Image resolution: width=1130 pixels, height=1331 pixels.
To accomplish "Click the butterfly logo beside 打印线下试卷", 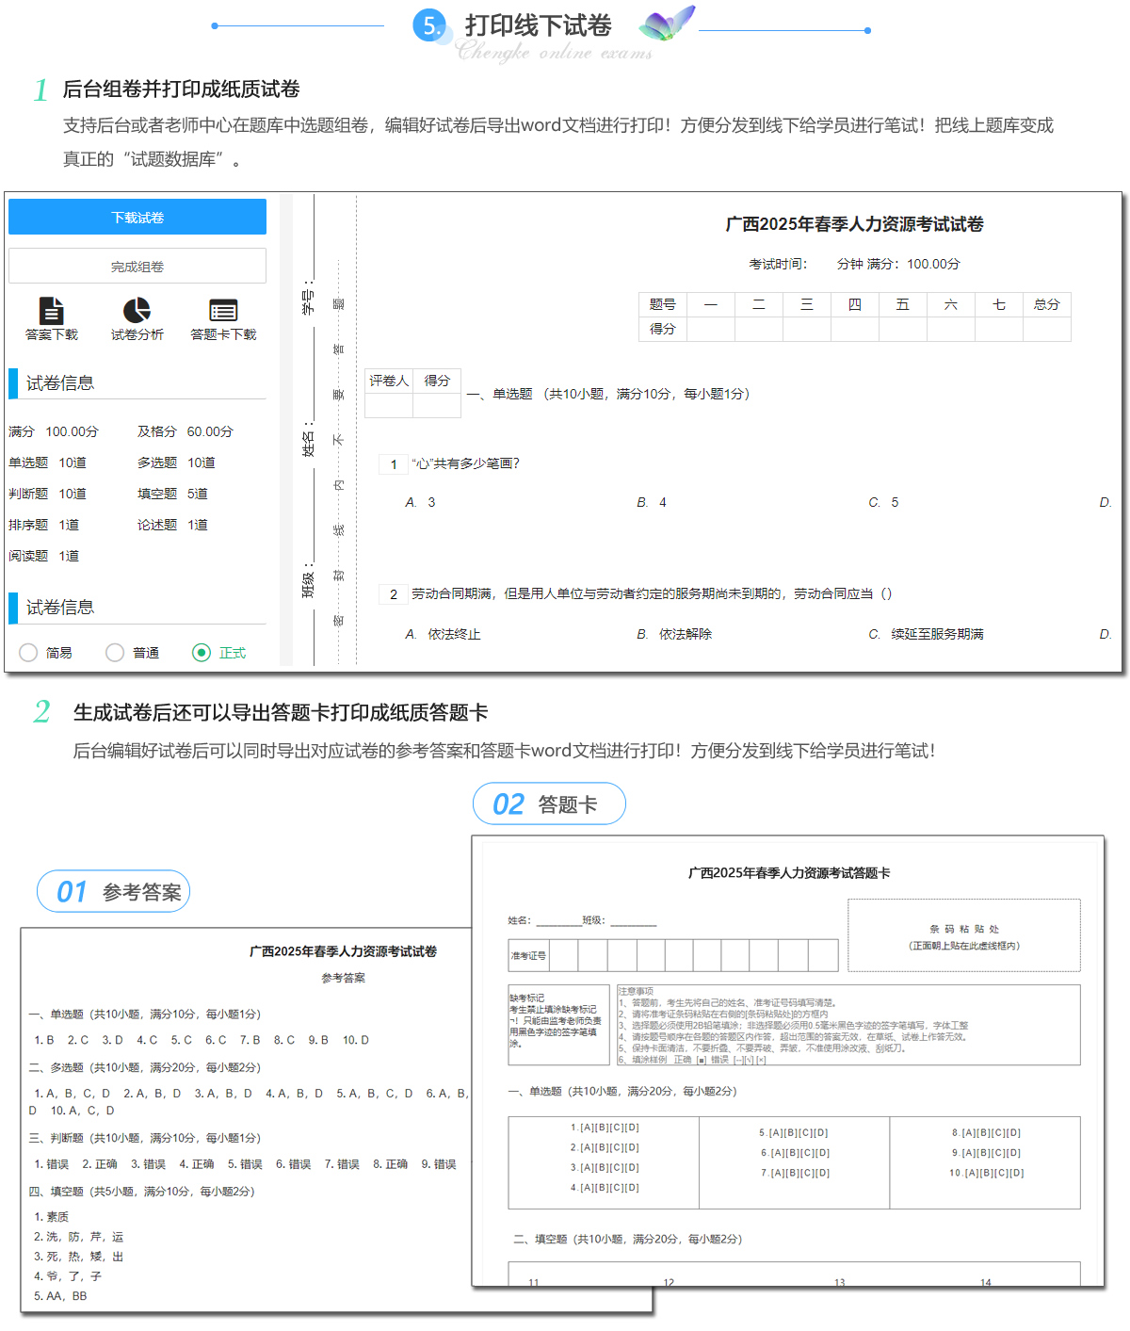I will coord(667,23).
